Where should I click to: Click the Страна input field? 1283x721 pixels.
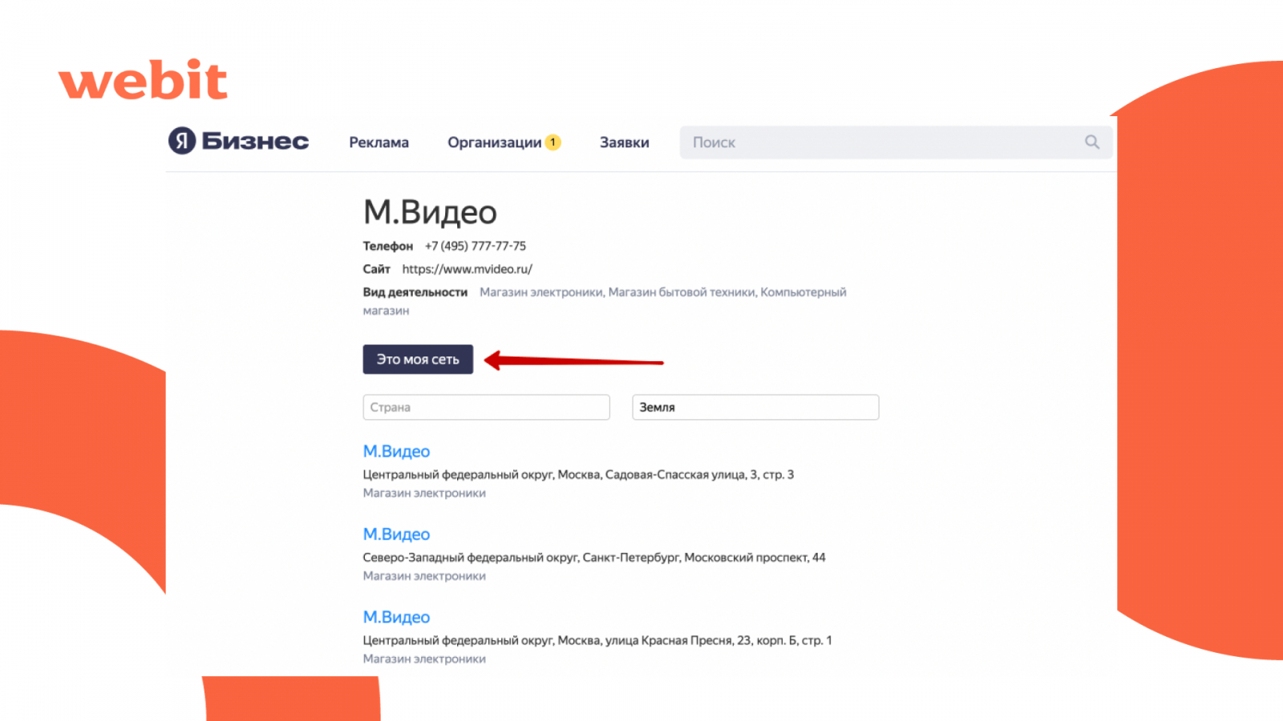(x=486, y=407)
